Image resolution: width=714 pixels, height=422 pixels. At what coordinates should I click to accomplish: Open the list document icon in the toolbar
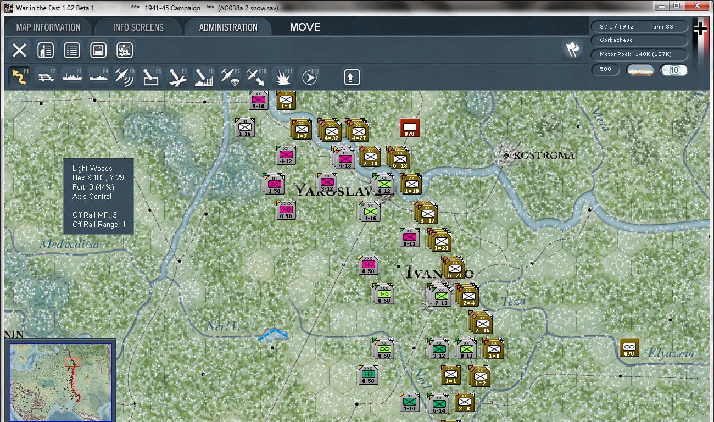tap(72, 51)
